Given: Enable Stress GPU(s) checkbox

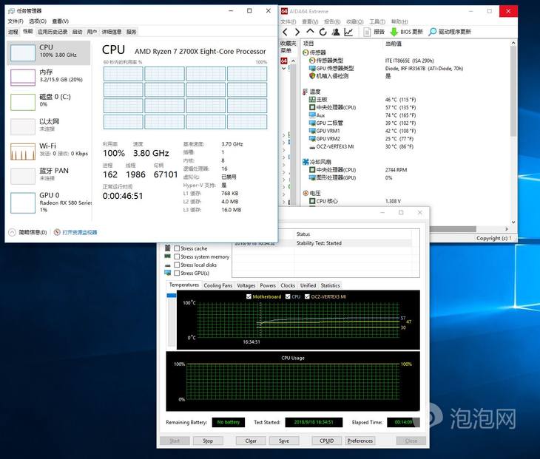Looking at the screenshot, I should click(177, 273).
